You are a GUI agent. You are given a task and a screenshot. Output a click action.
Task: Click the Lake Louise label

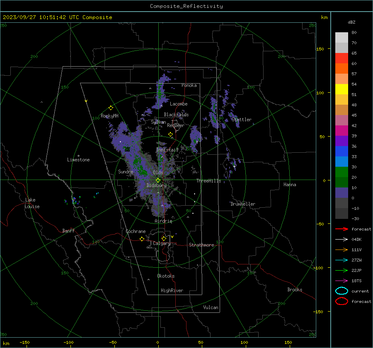[32, 203]
